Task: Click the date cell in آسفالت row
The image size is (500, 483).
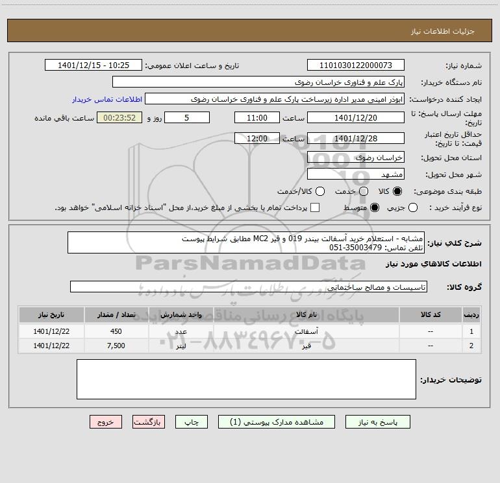Action: (51, 331)
